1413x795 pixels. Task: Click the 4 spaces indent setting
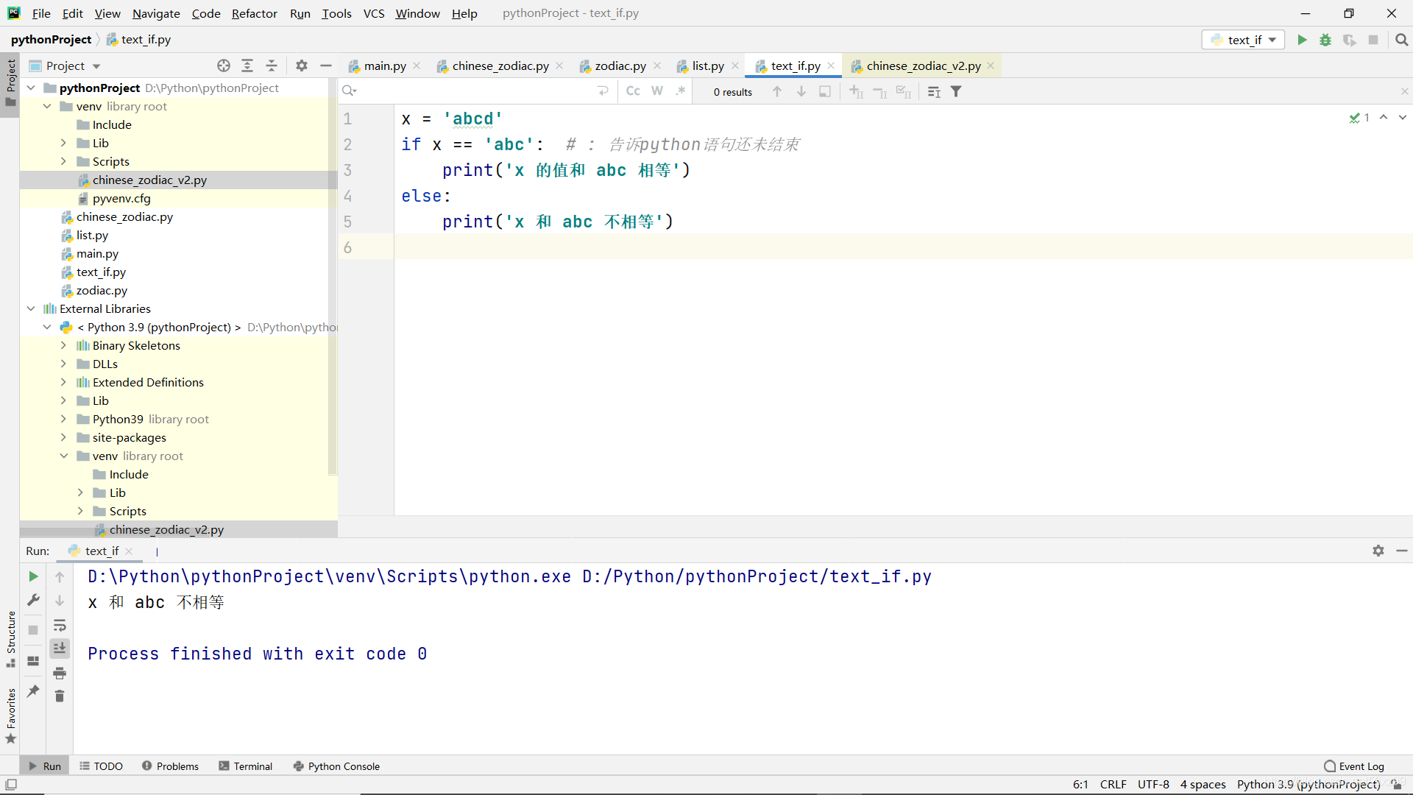1203,785
